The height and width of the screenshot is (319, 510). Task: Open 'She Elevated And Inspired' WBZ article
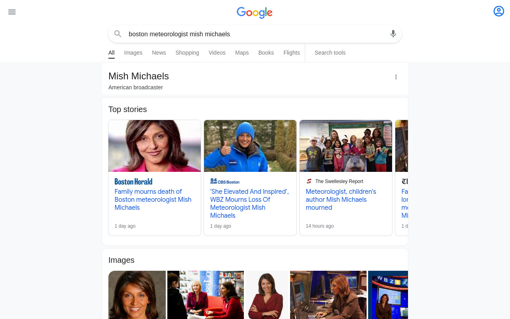(x=249, y=203)
